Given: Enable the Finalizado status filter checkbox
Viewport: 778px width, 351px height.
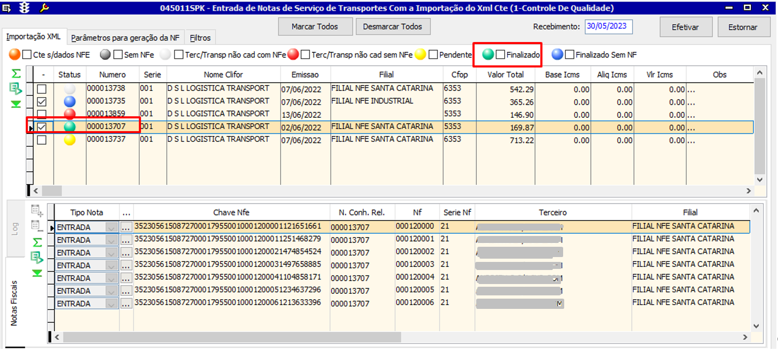Looking at the screenshot, I should tap(500, 55).
